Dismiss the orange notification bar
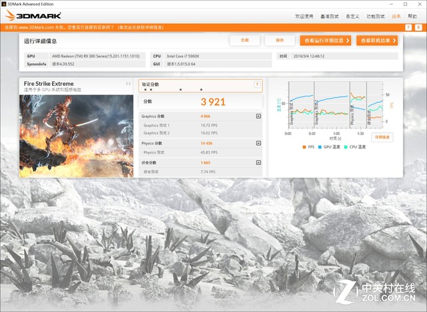Image resolution: width=427 pixels, height=312 pixels. point(421,27)
